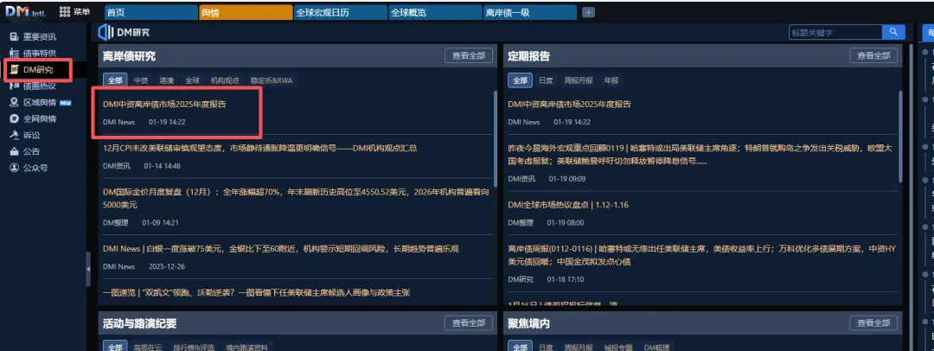934x351 pixels.
Task: Open DMI中资离岸债市场2025年度报告 in 定期报告 list
Action: pyautogui.click(x=569, y=105)
